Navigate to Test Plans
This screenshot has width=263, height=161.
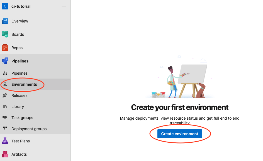tap(21, 141)
